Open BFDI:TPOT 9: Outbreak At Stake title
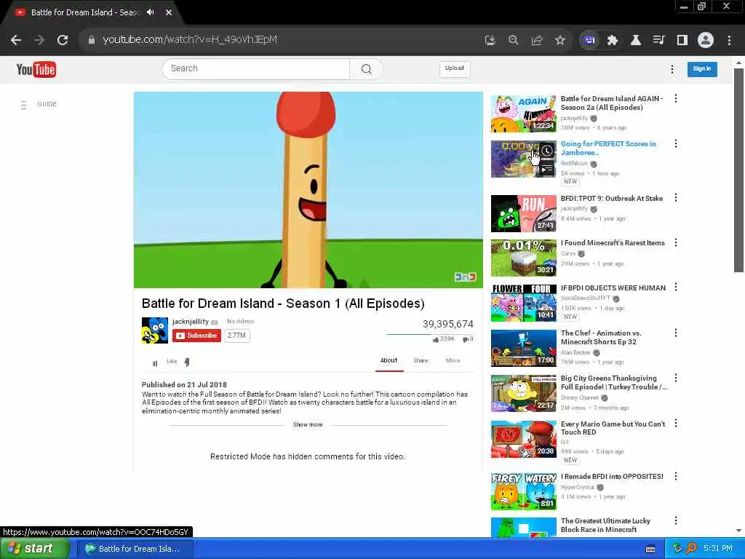The height and width of the screenshot is (559, 745). tap(611, 198)
